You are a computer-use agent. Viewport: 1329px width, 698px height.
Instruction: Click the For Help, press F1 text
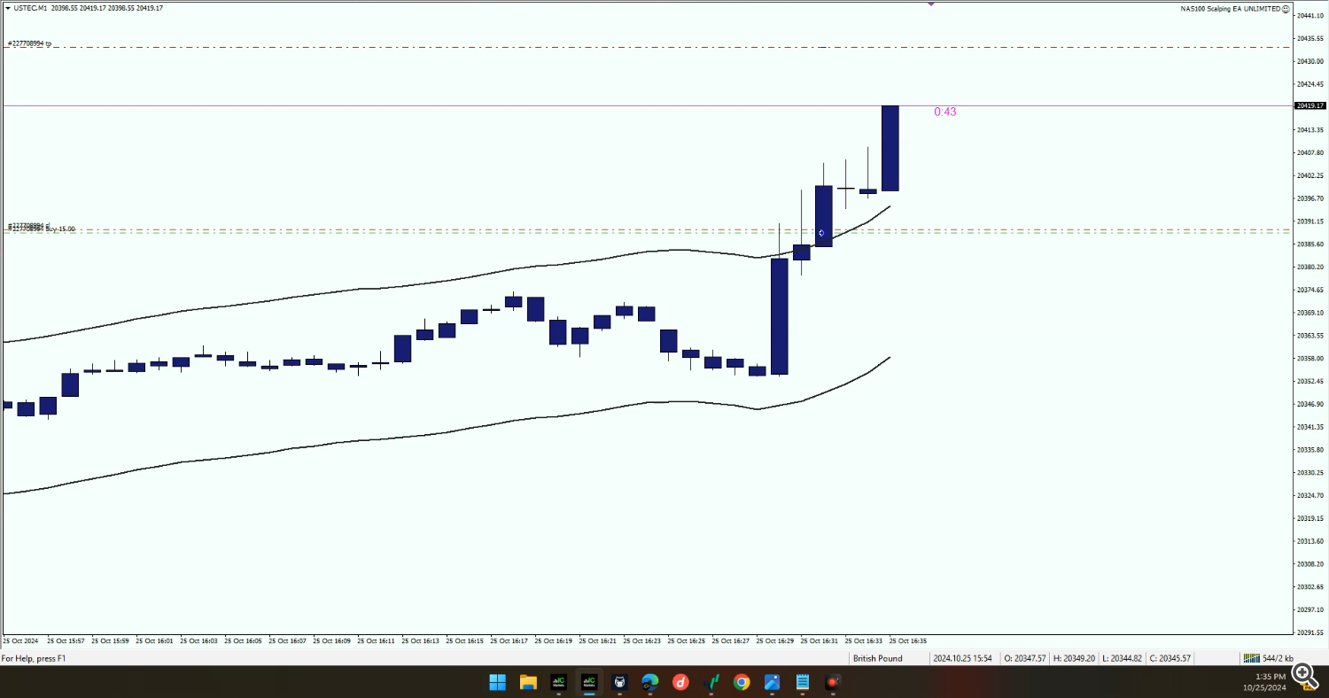(x=34, y=658)
